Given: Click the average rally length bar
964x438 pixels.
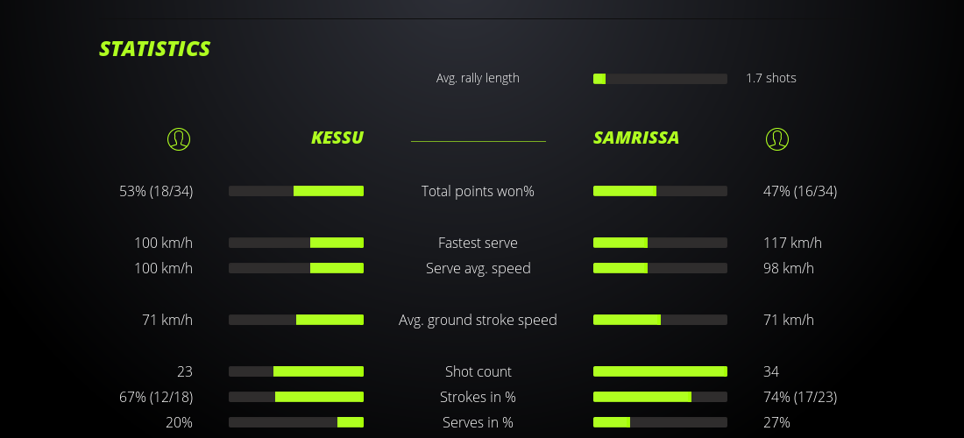Looking at the screenshot, I should click(x=660, y=79).
